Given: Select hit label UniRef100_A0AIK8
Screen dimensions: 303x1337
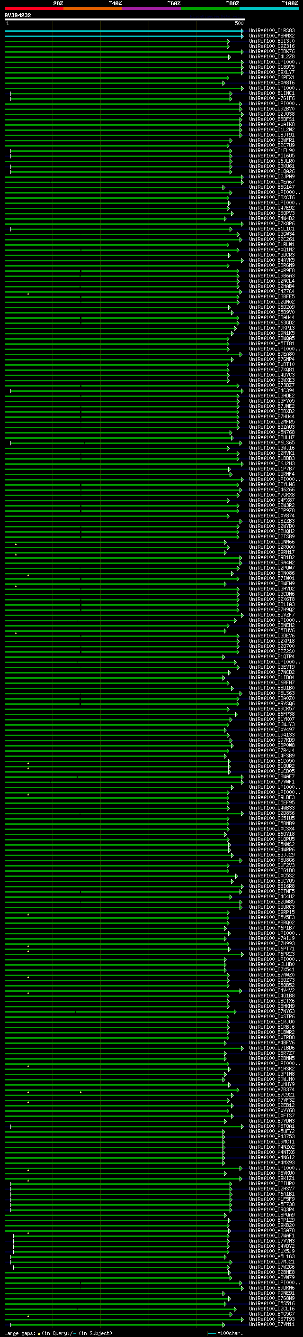Looking at the screenshot, I should 272,125.
